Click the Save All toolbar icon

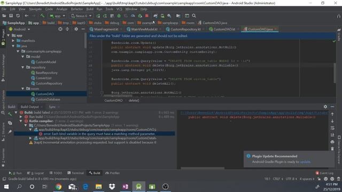pos(11,15)
